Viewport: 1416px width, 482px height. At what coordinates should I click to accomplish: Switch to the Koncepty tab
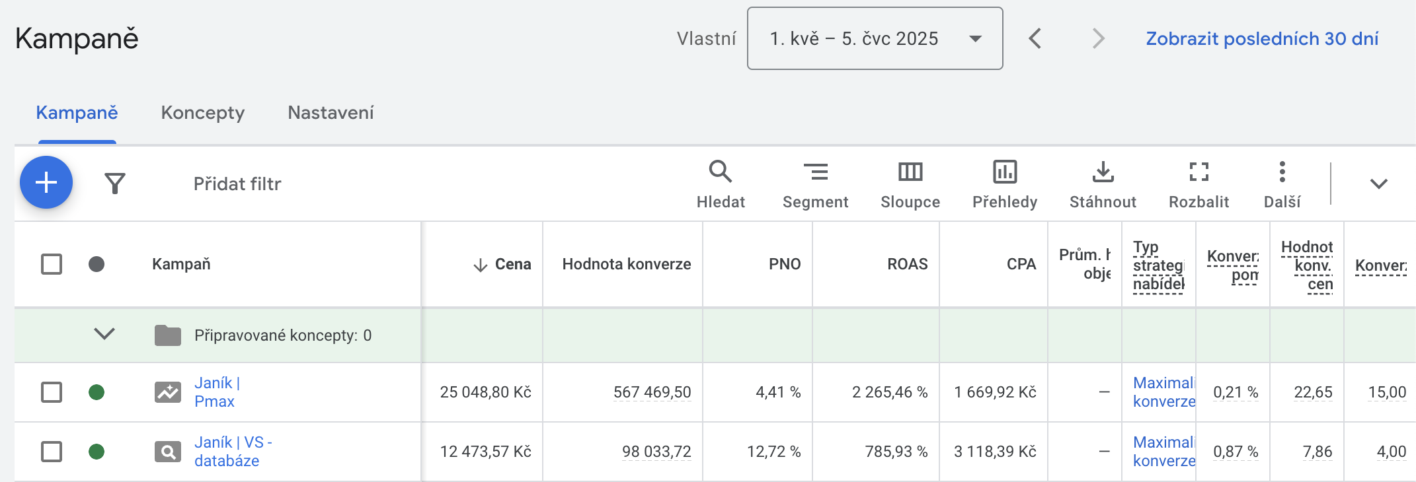[x=202, y=113]
